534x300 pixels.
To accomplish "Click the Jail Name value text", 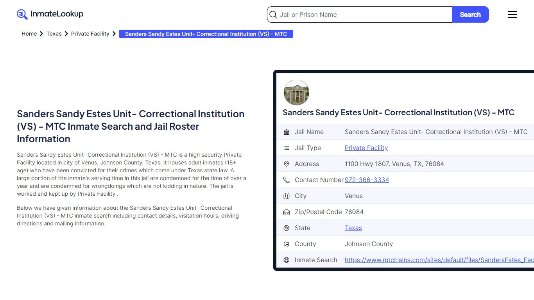I will coord(436,132).
